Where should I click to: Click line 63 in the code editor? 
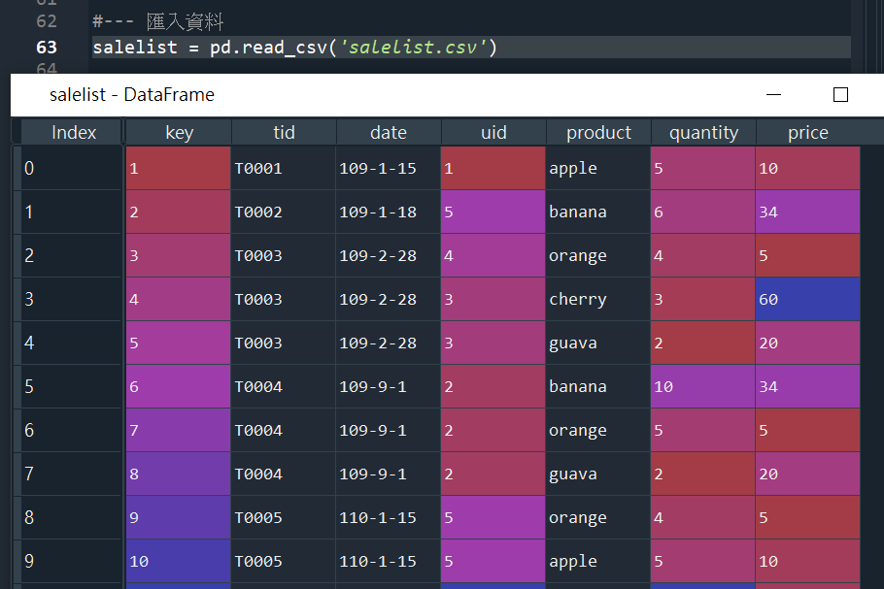coord(291,46)
